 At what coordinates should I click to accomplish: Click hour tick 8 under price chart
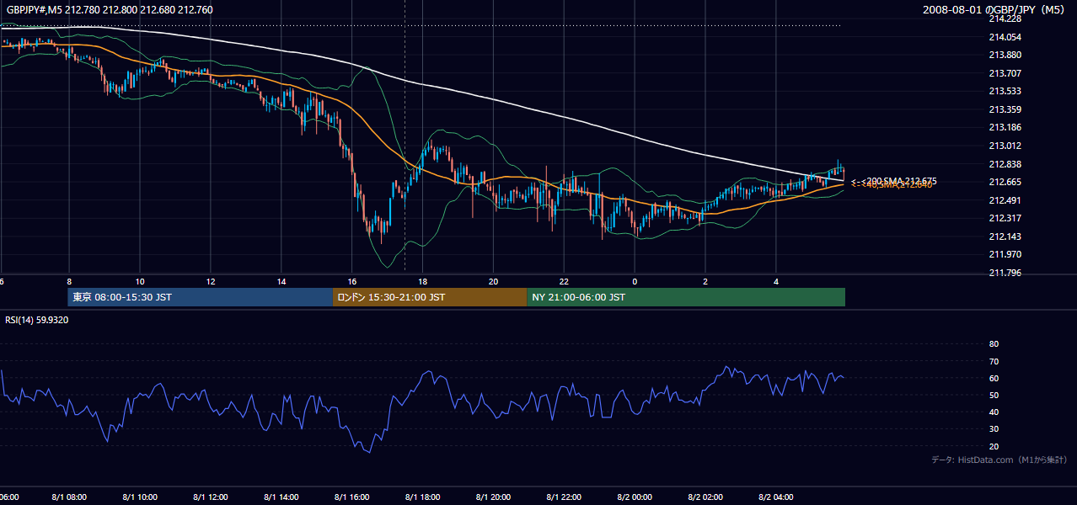(x=69, y=282)
